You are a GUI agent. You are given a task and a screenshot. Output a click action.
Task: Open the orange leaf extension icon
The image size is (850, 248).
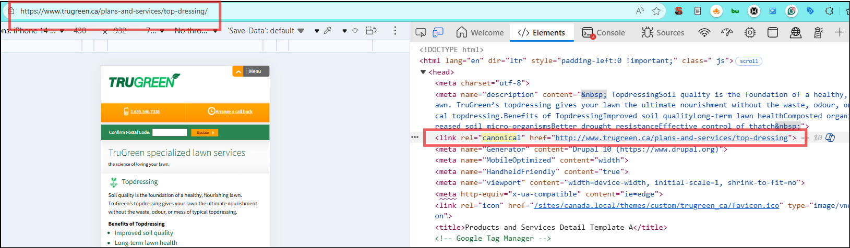point(716,11)
